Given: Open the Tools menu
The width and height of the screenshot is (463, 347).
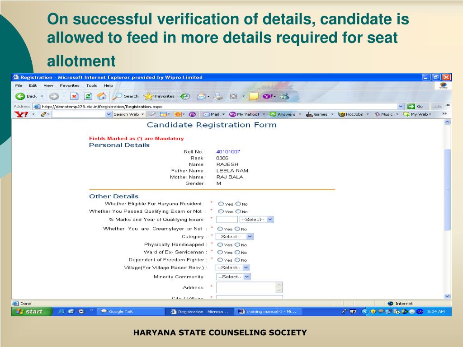Looking at the screenshot, I should coord(91,85).
